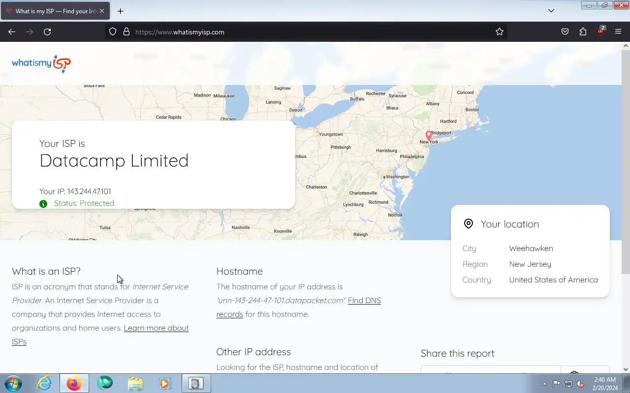Click the network tray icon

[568, 384]
